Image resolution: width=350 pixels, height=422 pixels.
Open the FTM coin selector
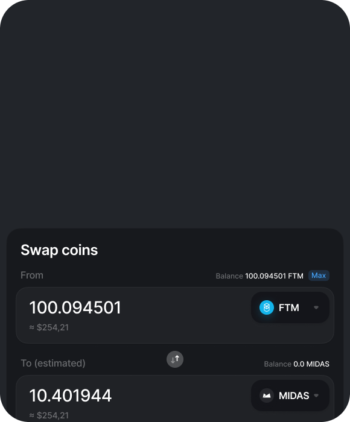[290, 307]
